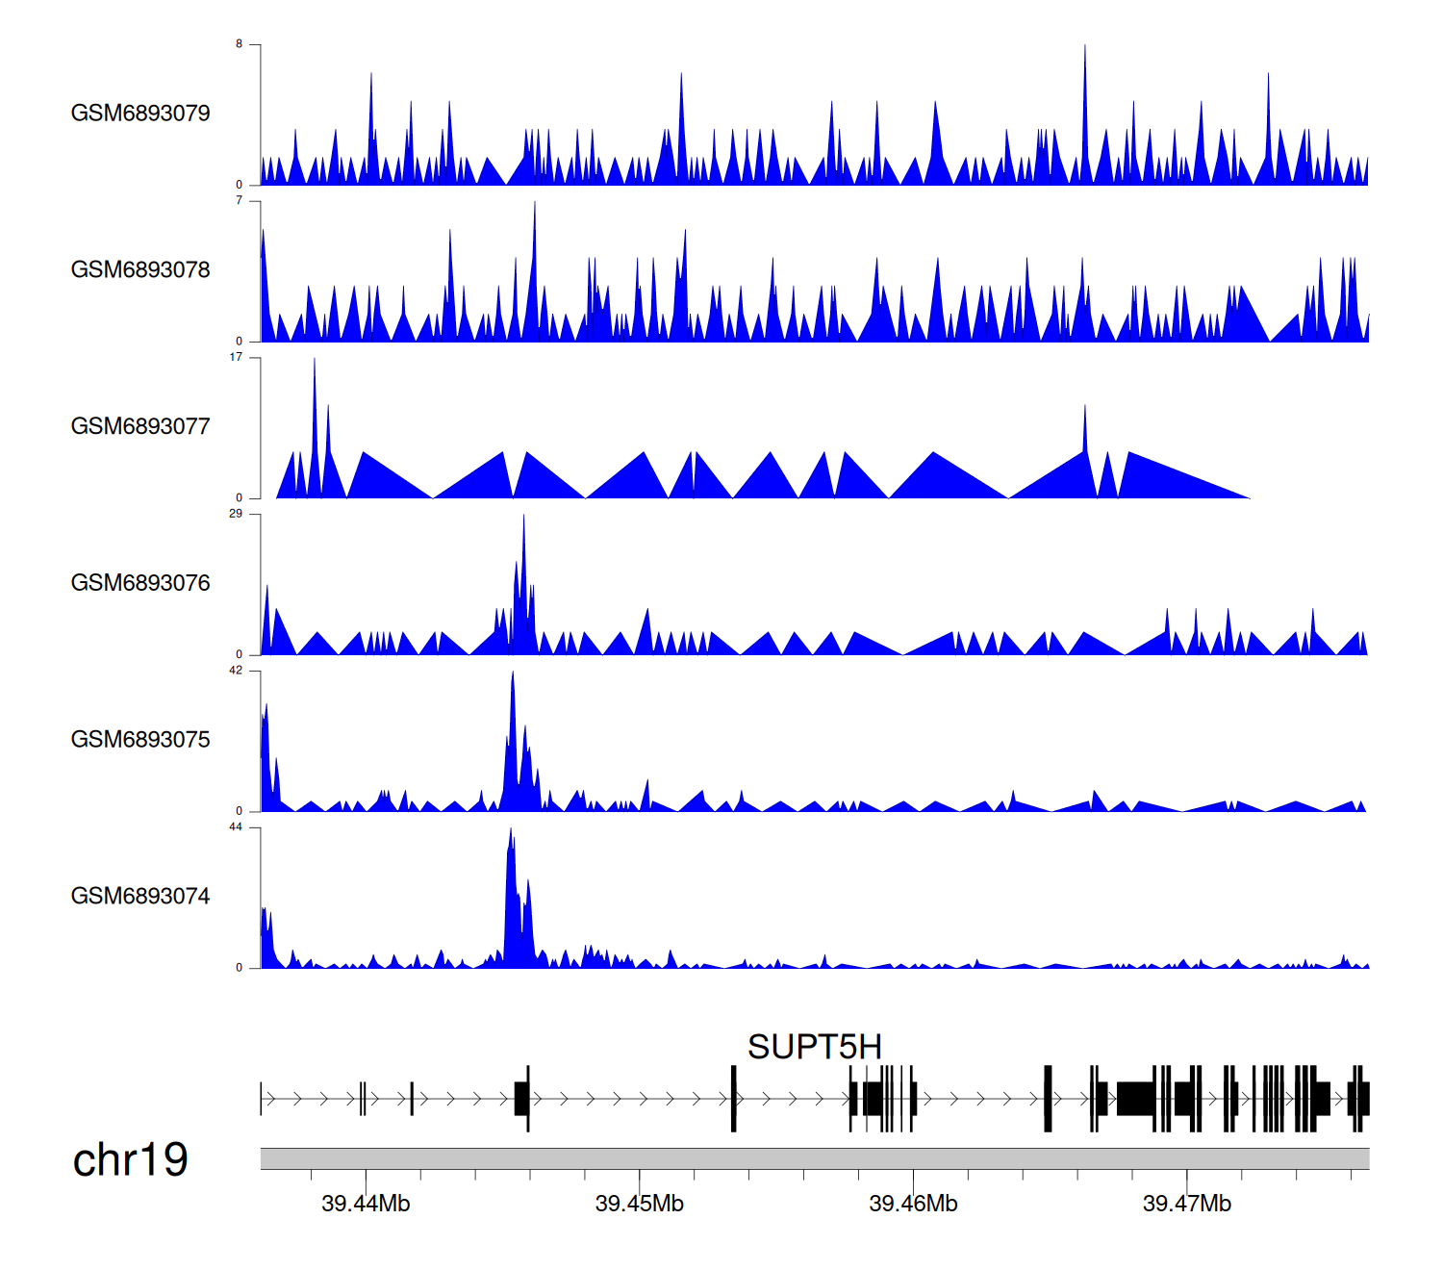This screenshot has width=1443, height=1270.
Task: Select the 39.47Mb axis label
Action: point(1186,1205)
